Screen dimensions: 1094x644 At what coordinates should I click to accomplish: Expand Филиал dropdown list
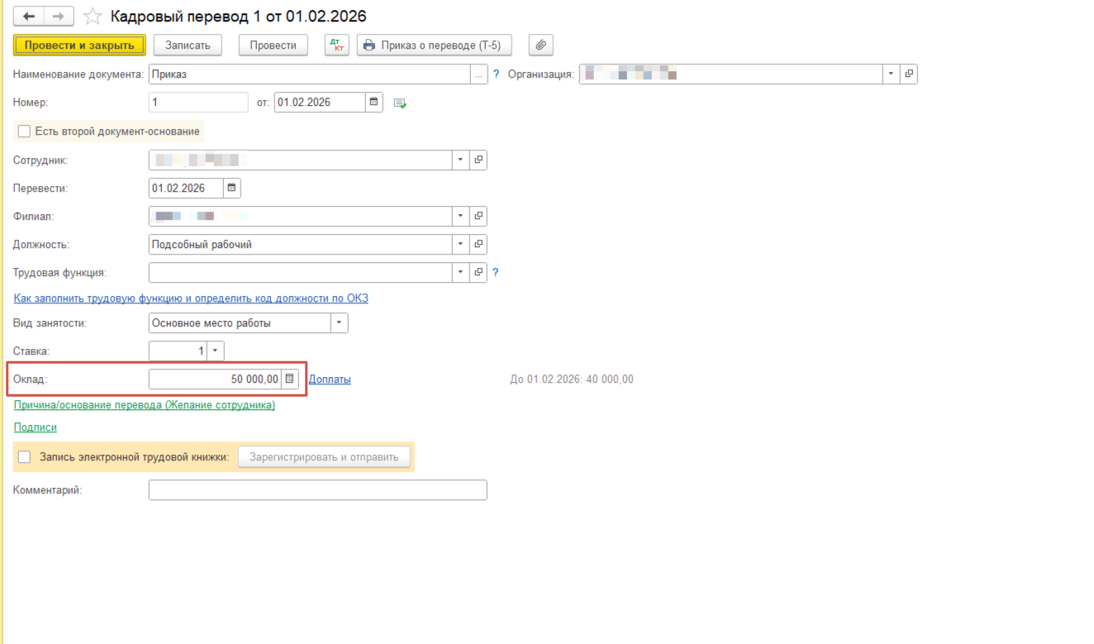(460, 216)
